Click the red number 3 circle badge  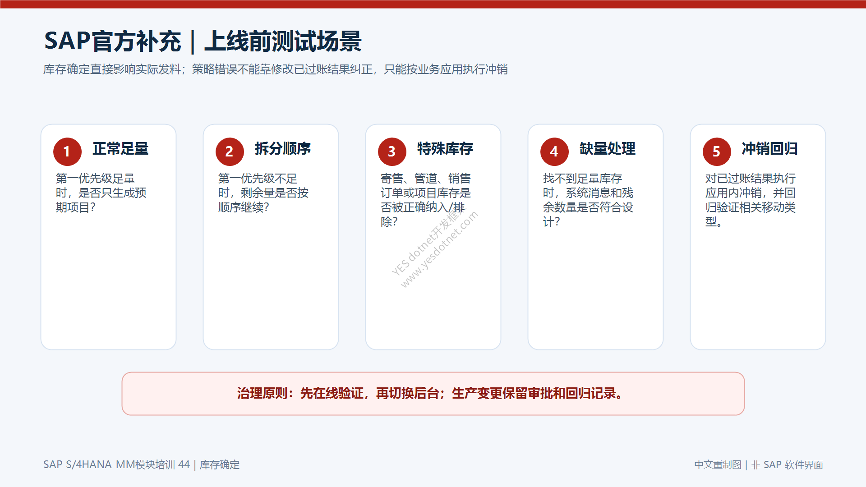point(392,152)
